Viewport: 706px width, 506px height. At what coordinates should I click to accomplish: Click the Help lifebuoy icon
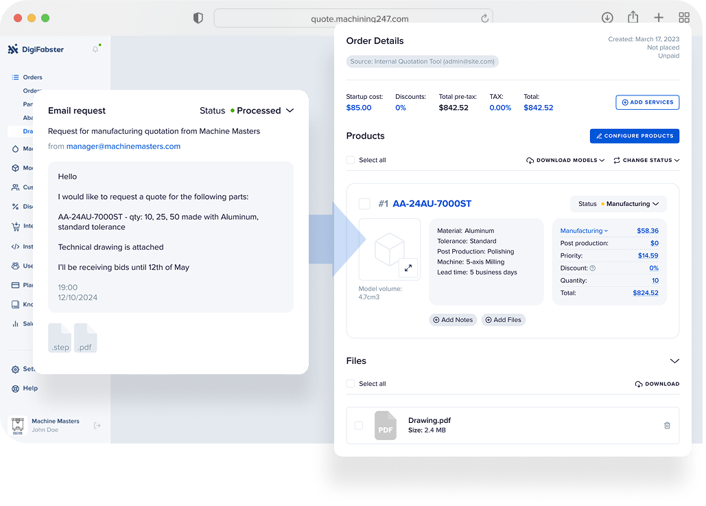15,389
